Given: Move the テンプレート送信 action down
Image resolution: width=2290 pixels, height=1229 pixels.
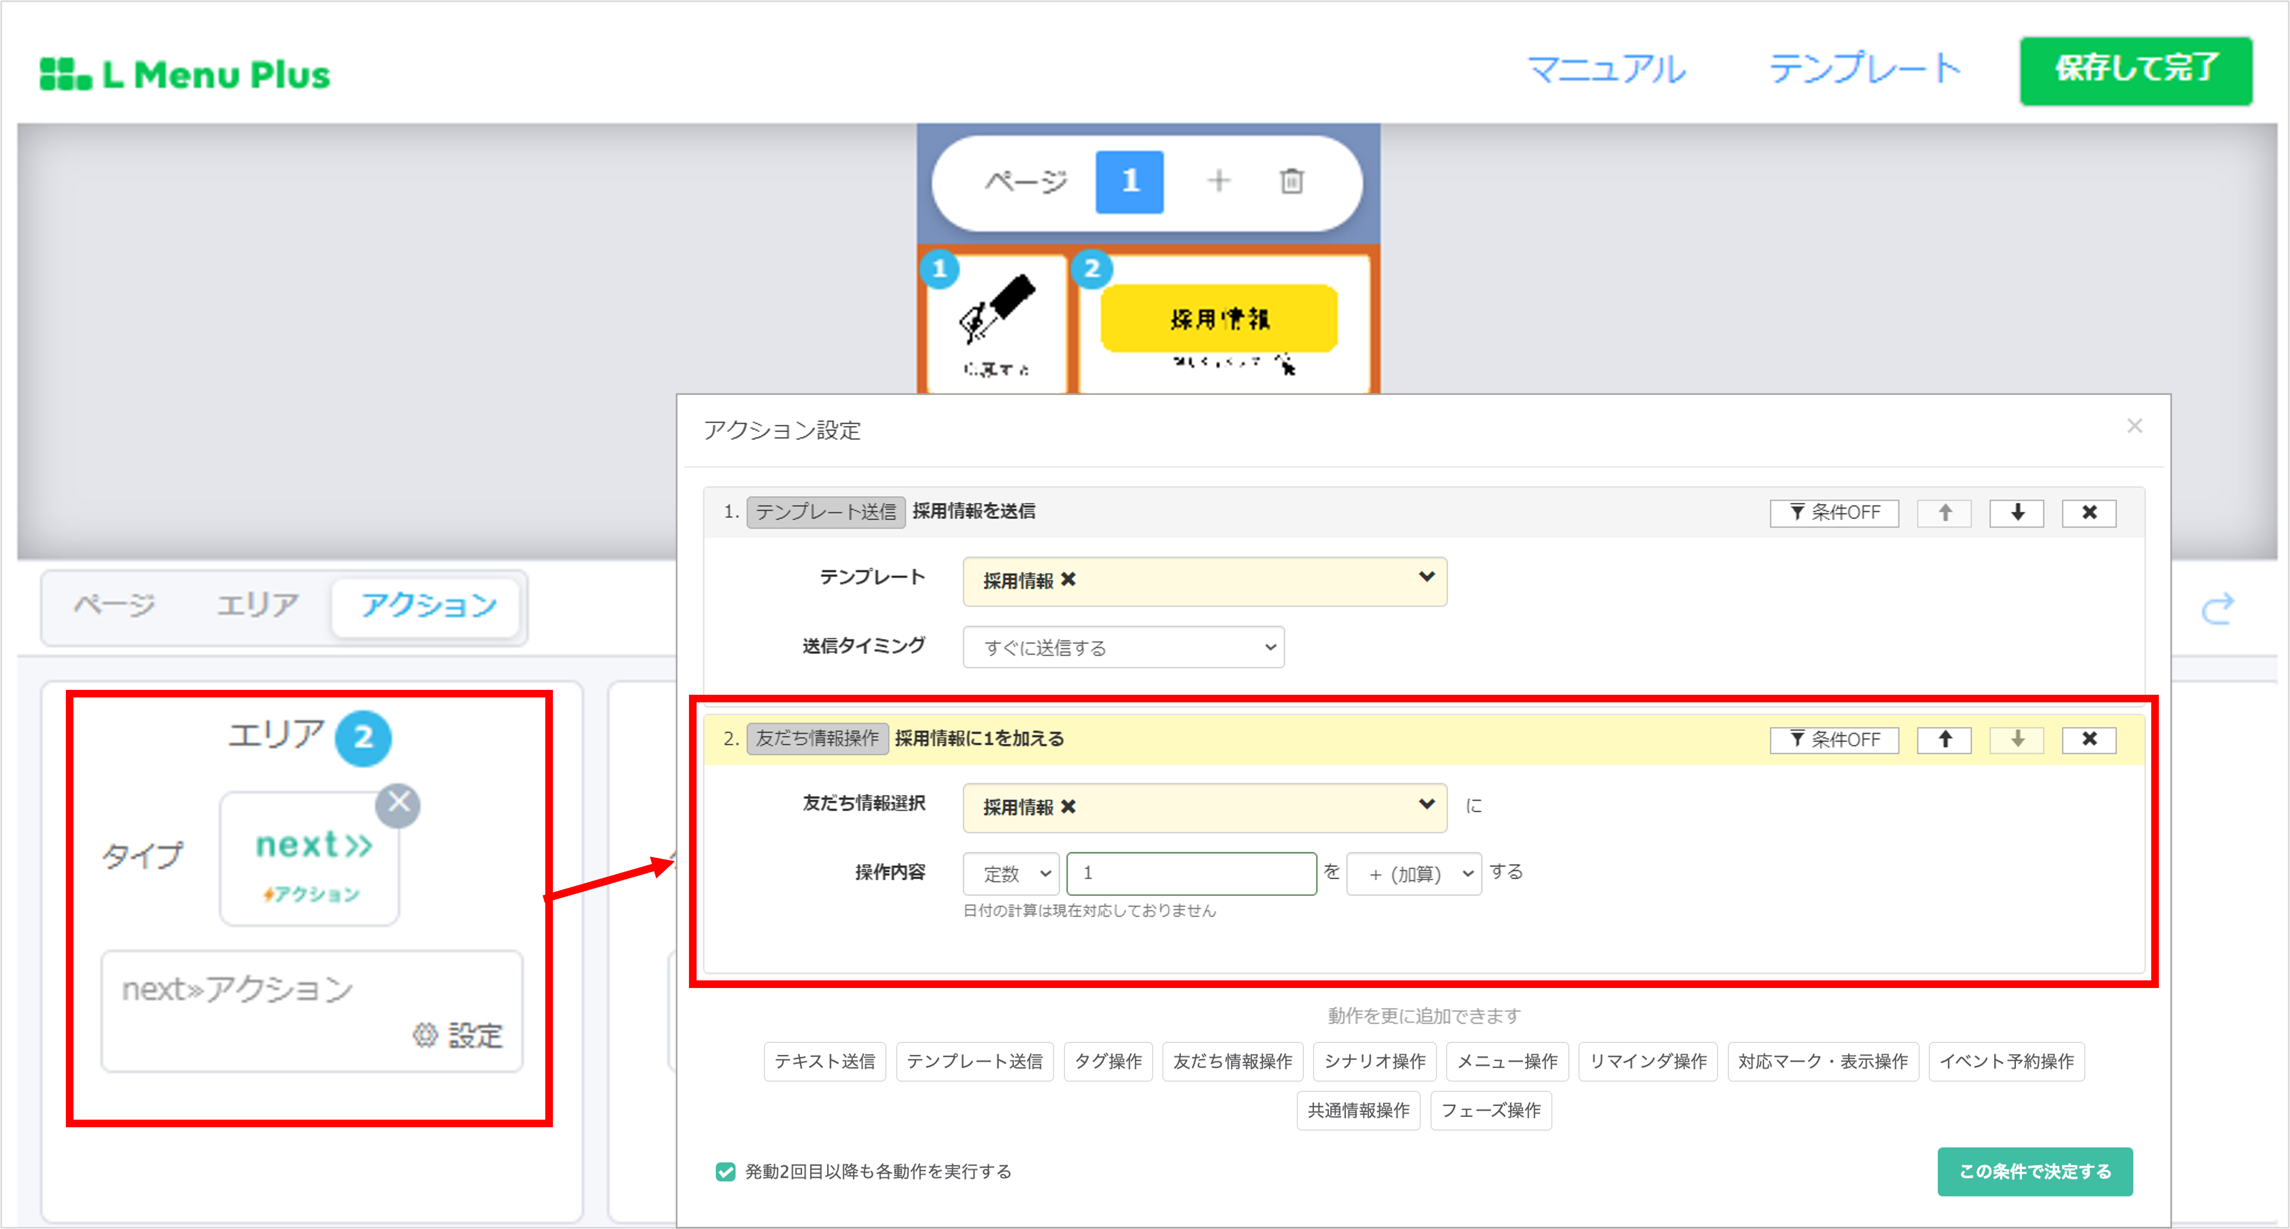Looking at the screenshot, I should click(x=2016, y=512).
